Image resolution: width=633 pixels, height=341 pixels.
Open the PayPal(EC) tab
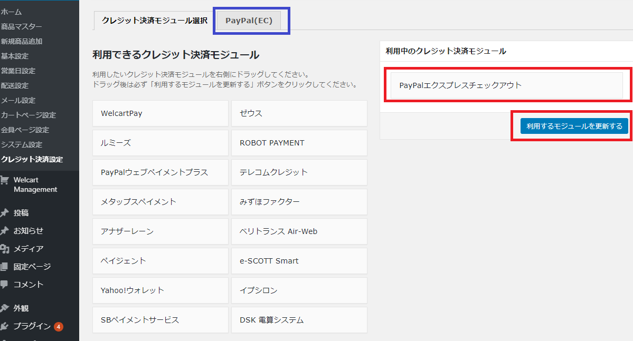(249, 21)
